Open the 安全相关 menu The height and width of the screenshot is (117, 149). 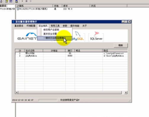point(43,26)
